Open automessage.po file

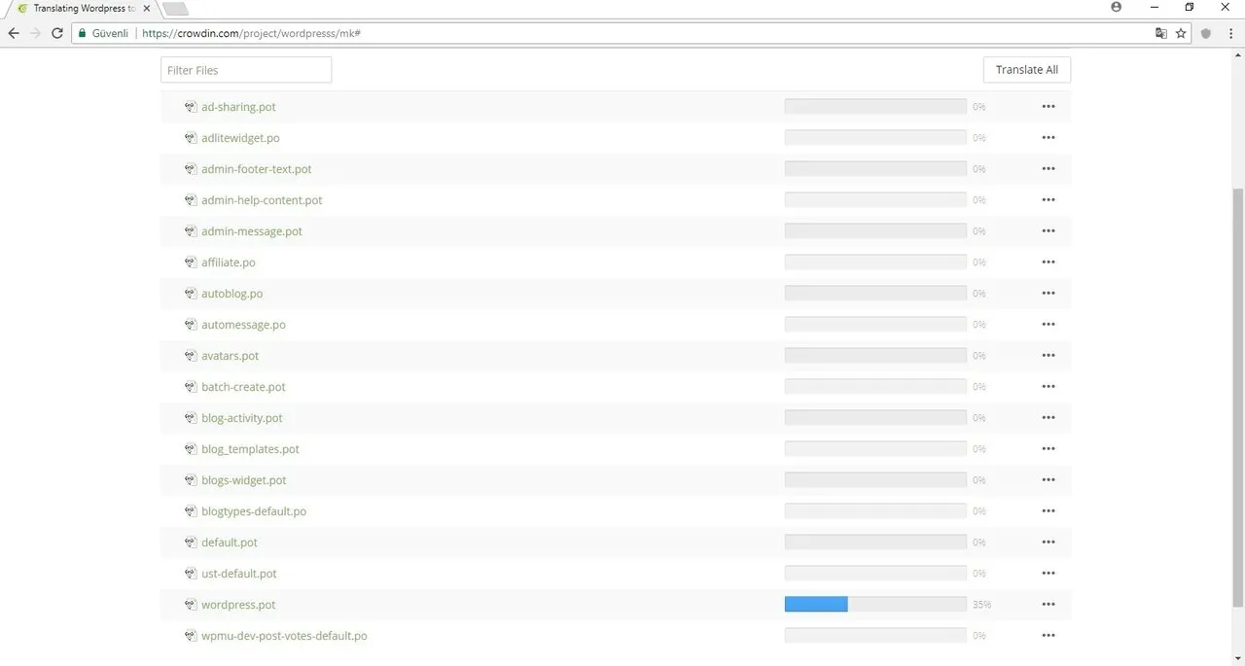click(x=243, y=325)
